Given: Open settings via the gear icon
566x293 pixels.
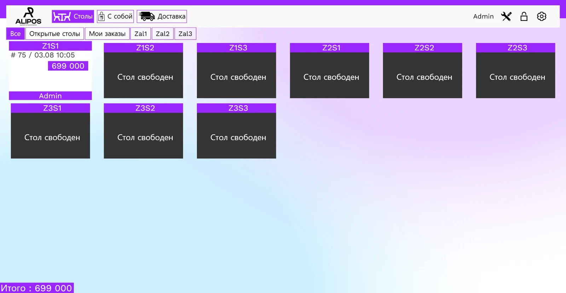Looking at the screenshot, I should tap(542, 16).
